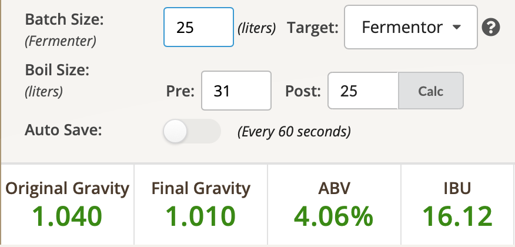Viewport: 515px width, 247px height.
Task: Click the IBU stat heading
Action: 457,189
